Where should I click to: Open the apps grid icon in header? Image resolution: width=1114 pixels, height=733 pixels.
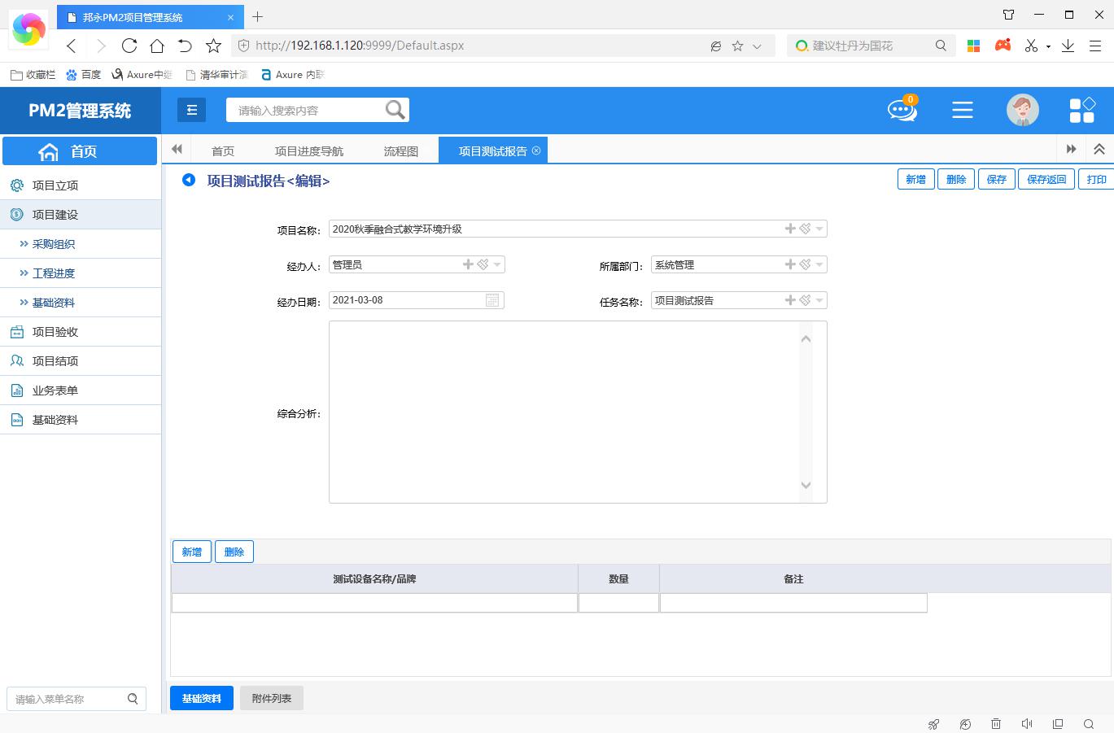[1081, 110]
